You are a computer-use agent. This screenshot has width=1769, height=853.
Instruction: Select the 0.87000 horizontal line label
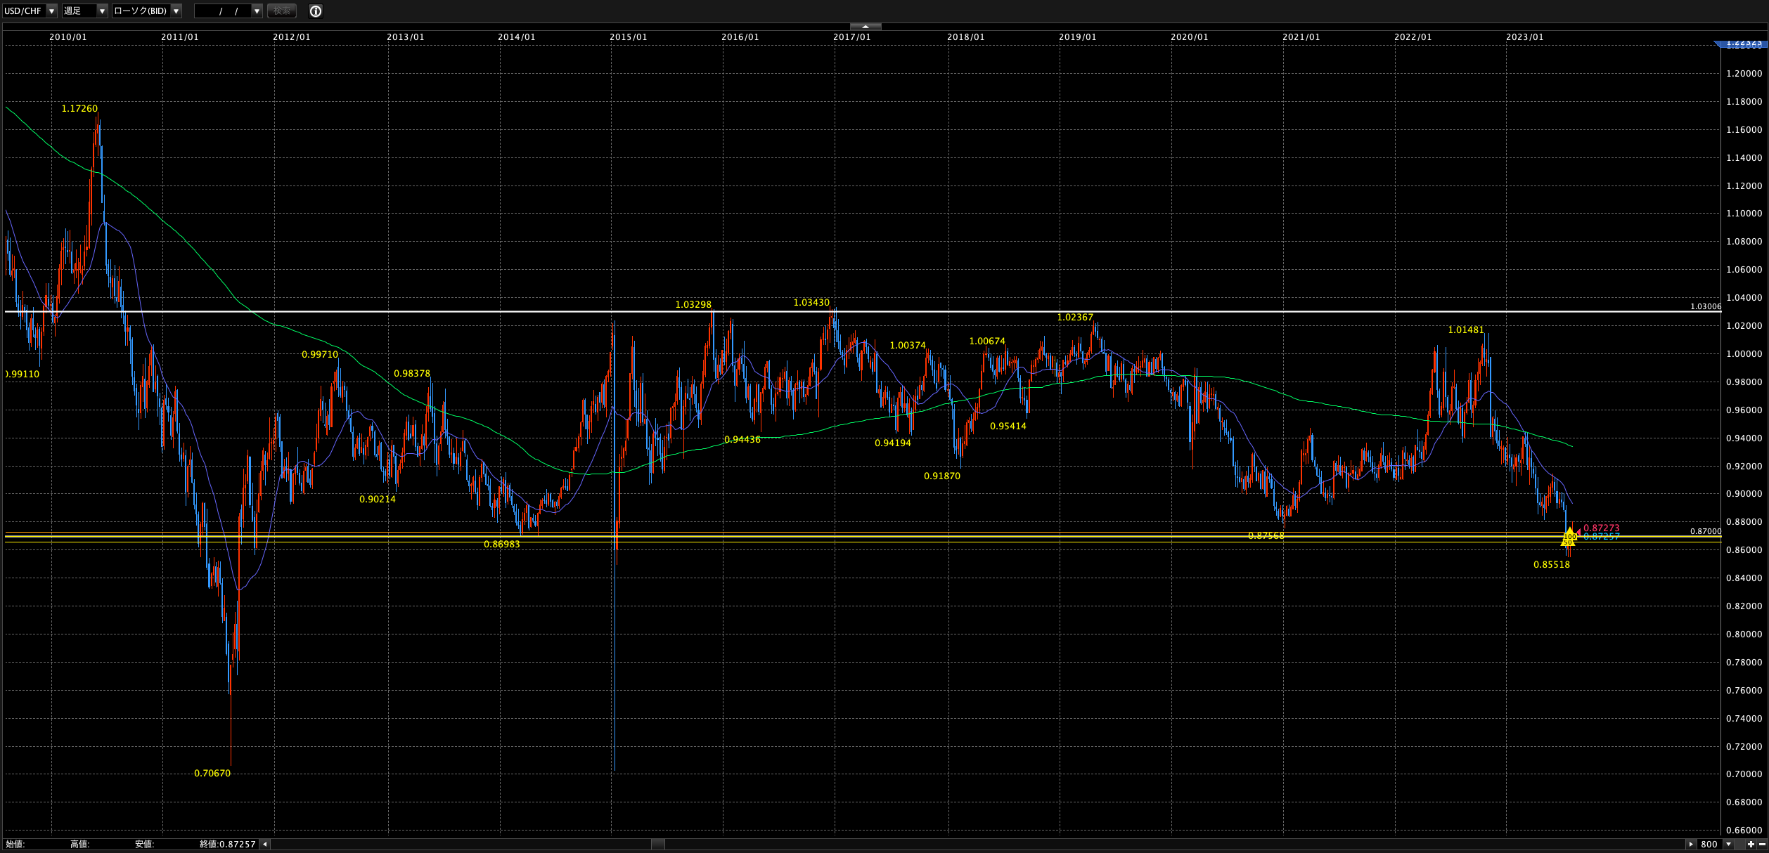click(1705, 531)
